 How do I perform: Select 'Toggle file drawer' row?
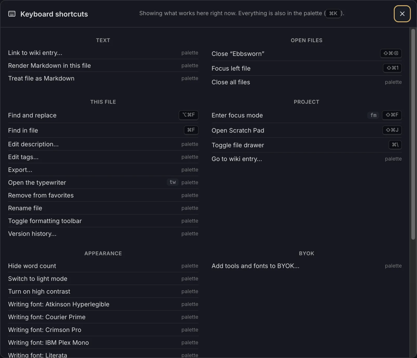click(306, 145)
